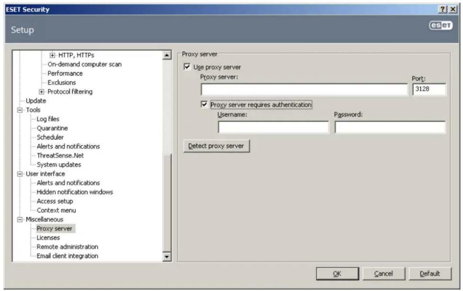Open Access setup in tree
Viewport: 463px width, 291px height.
[x=54, y=201]
